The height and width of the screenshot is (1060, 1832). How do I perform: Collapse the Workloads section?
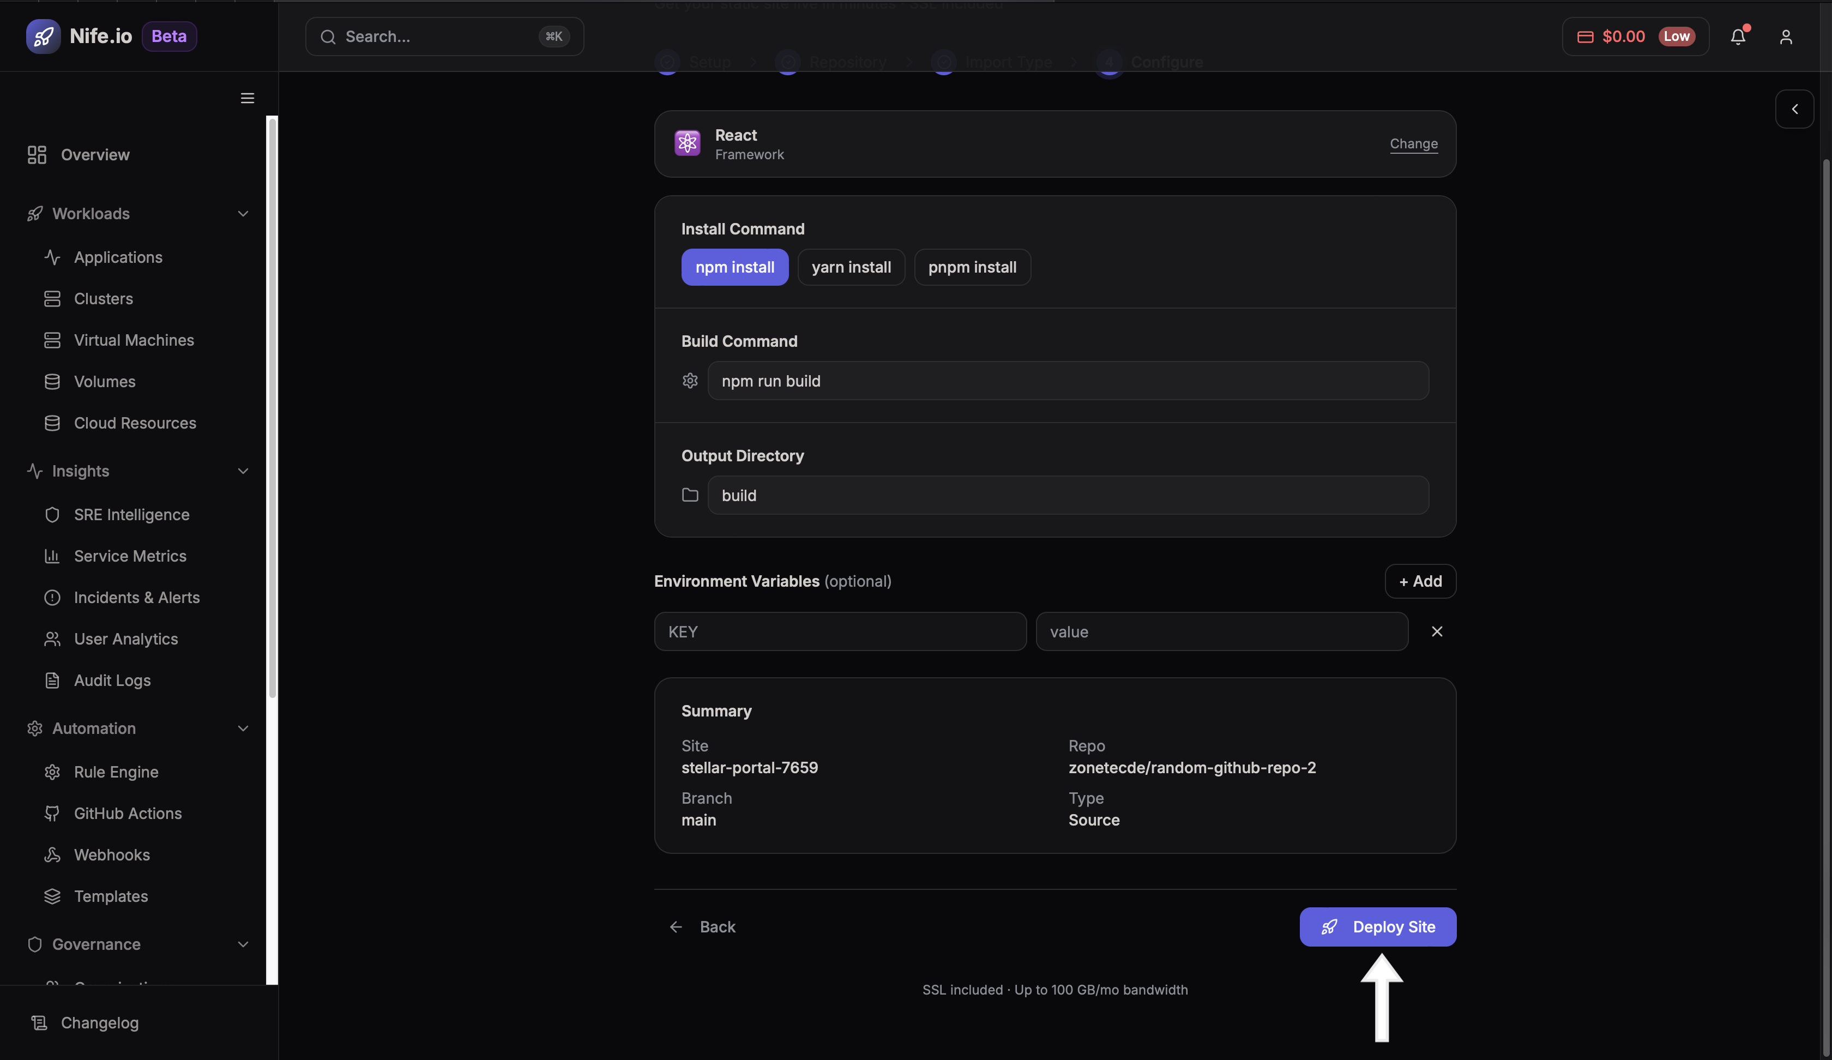(243, 214)
